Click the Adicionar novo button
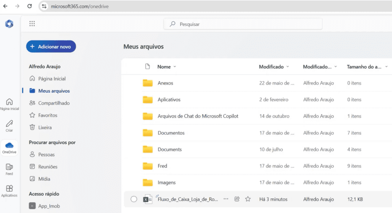The image size is (392, 213). click(x=51, y=47)
